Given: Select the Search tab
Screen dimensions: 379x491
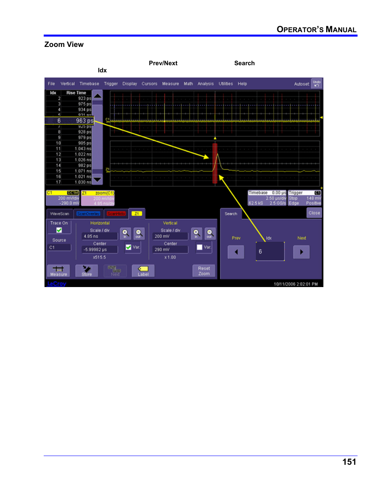Looking at the screenshot, I should pyautogui.click(x=231, y=214).
